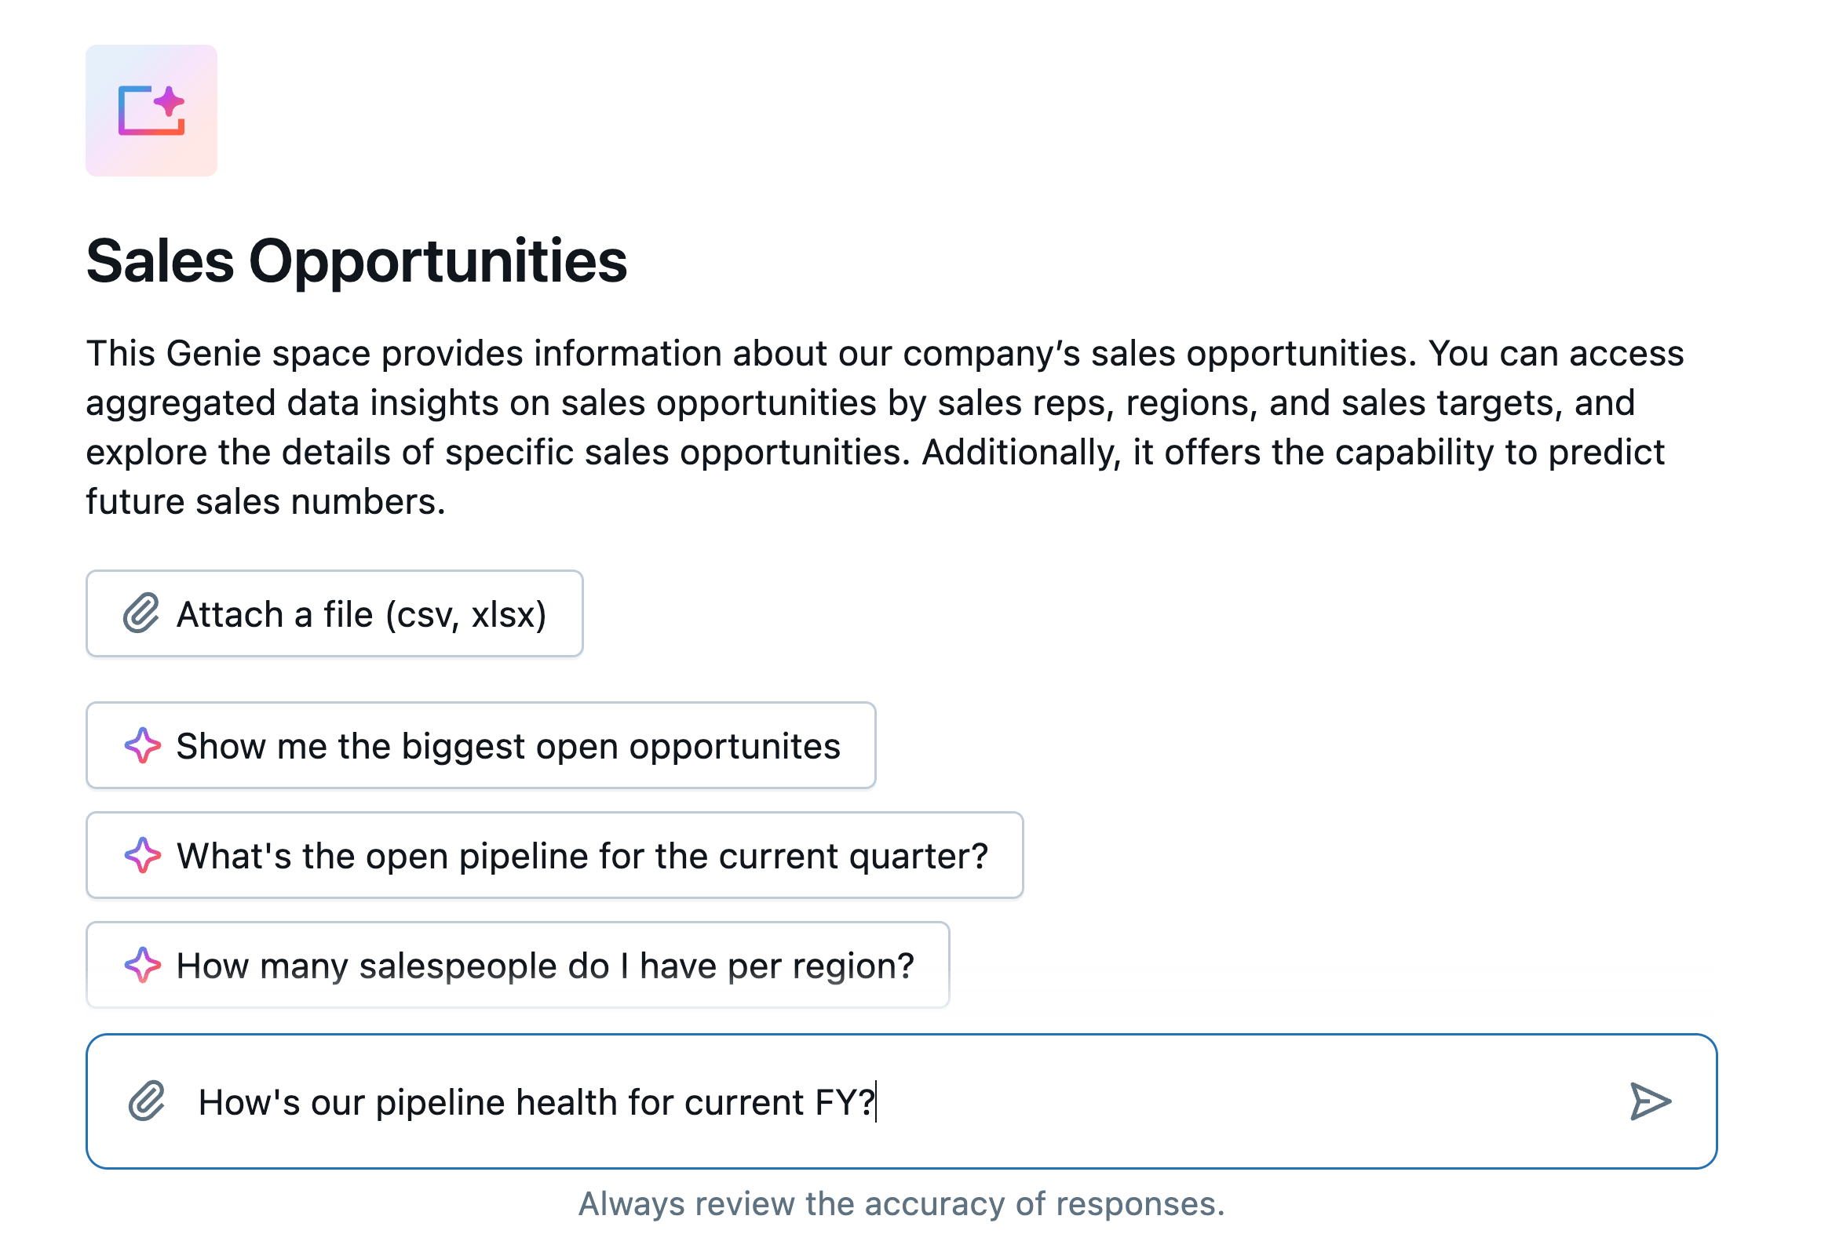Click sparkle icon beside 'How many salespeople'
The height and width of the screenshot is (1252, 1821).
pyautogui.click(x=143, y=965)
